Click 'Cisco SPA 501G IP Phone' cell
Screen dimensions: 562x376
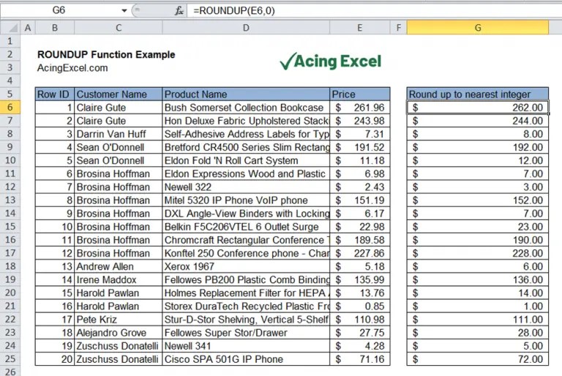pos(246,359)
